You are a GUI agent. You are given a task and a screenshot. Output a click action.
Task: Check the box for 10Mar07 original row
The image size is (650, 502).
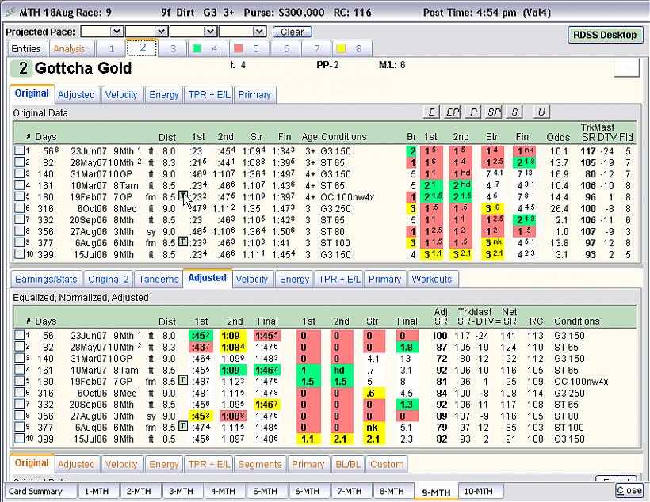(x=19, y=184)
